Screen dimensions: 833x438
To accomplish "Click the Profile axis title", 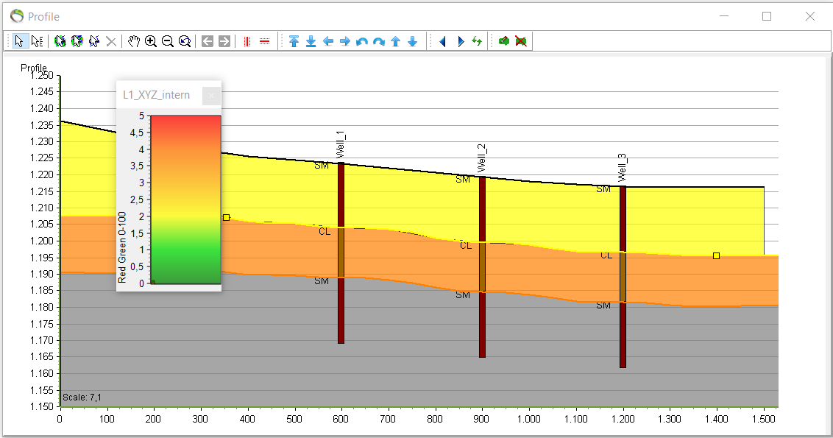I will point(33,68).
